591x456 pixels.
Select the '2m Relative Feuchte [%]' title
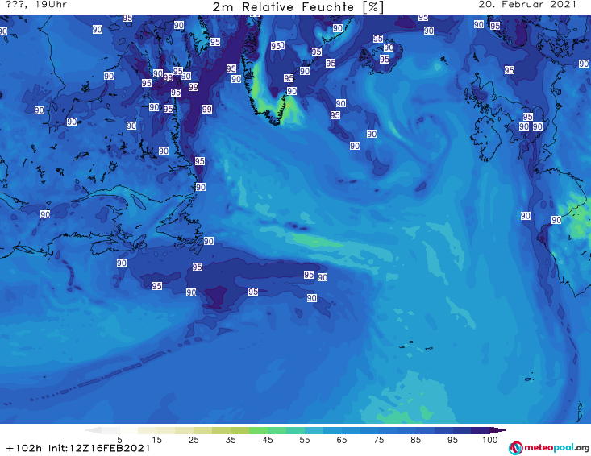[298, 7]
